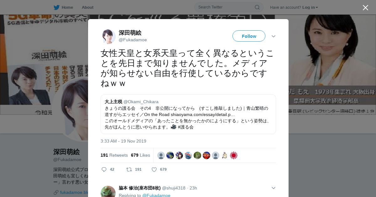Open 脇本 修治 reply avatar

[x=108, y=191]
